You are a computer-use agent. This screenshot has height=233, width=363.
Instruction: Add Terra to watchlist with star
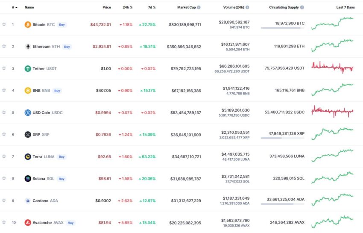tap(4, 156)
